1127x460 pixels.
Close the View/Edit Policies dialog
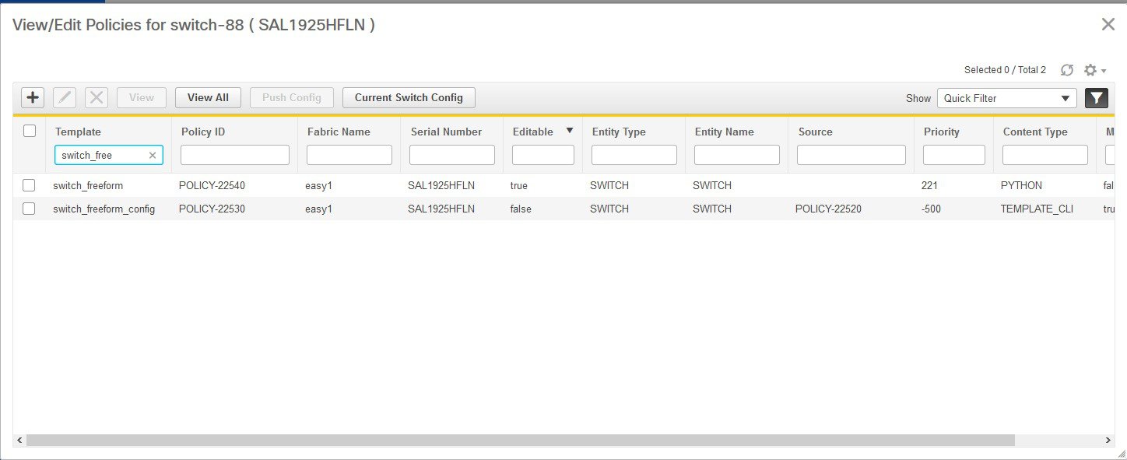(1108, 24)
